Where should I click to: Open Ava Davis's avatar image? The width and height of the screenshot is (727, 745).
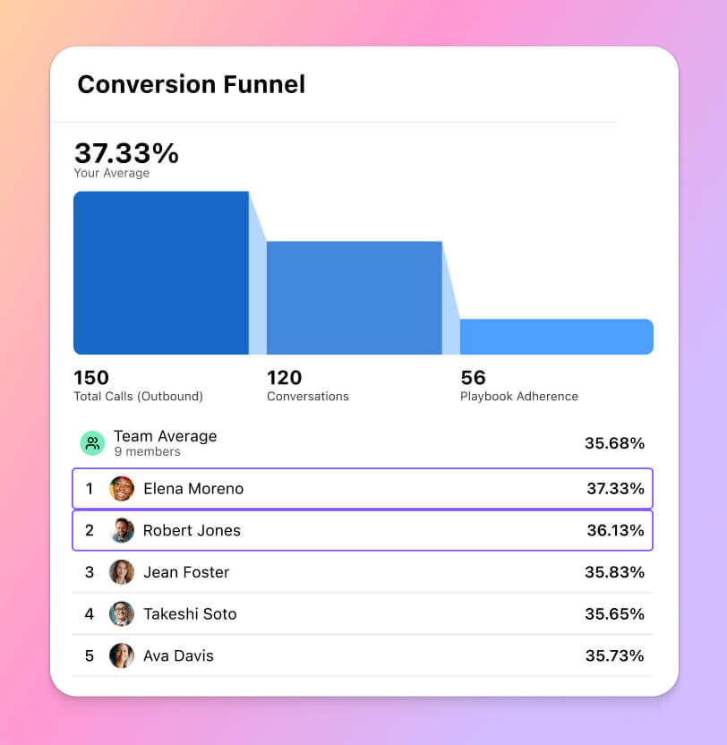click(x=122, y=655)
